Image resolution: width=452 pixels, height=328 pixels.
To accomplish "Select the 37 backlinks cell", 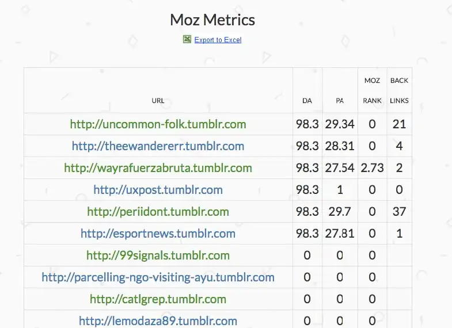I will click(399, 212).
